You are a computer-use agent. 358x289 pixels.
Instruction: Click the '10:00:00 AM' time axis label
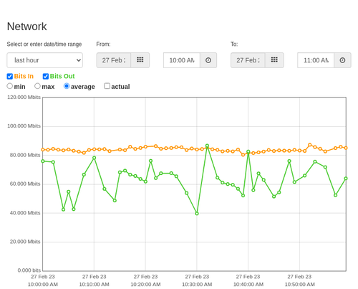point(43,285)
